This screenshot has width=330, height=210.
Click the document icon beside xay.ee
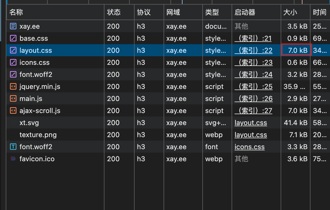tap(13, 26)
